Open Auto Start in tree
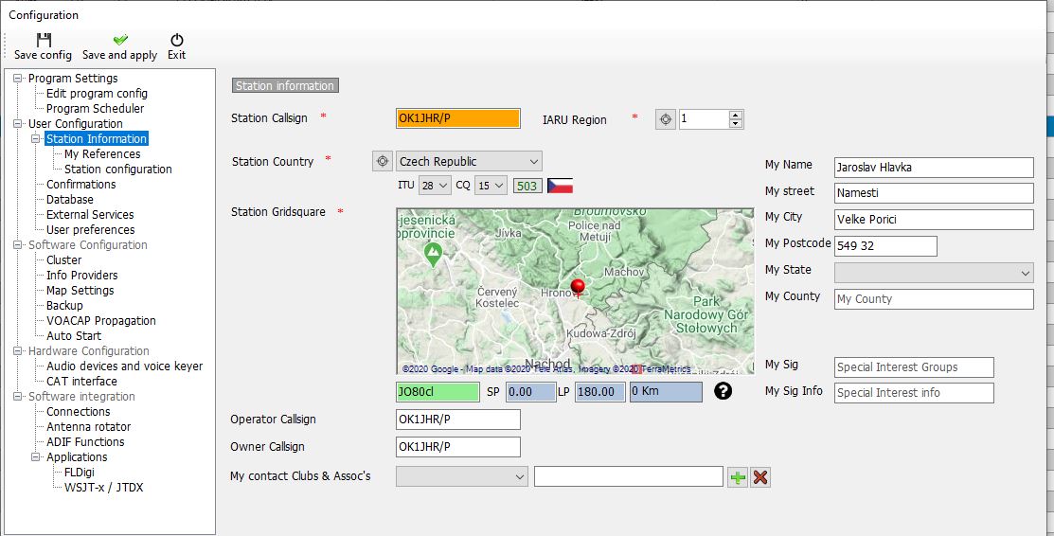Viewport: 1054px width, 536px height. click(74, 335)
